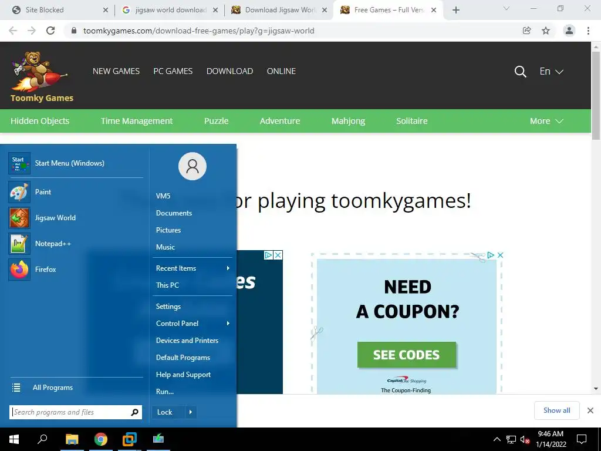Open the PC GAMES menu item
The width and height of the screenshot is (601, 451).
[x=173, y=71]
